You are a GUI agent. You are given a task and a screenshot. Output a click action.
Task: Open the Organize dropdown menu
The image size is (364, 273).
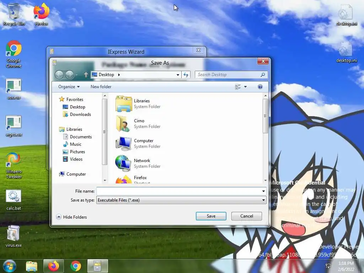[69, 87]
